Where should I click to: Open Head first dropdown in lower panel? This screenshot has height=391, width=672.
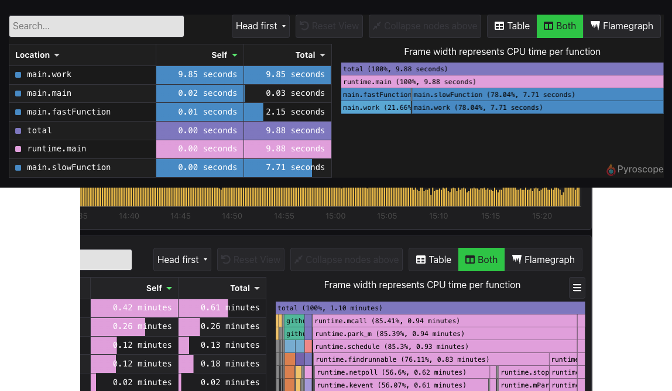point(182,259)
